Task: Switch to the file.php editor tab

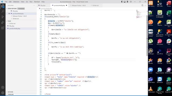Action: (x=43, y=5)
